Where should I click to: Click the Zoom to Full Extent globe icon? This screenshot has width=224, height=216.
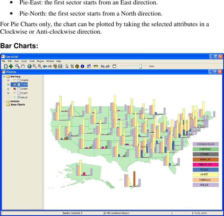click(29, 66)
